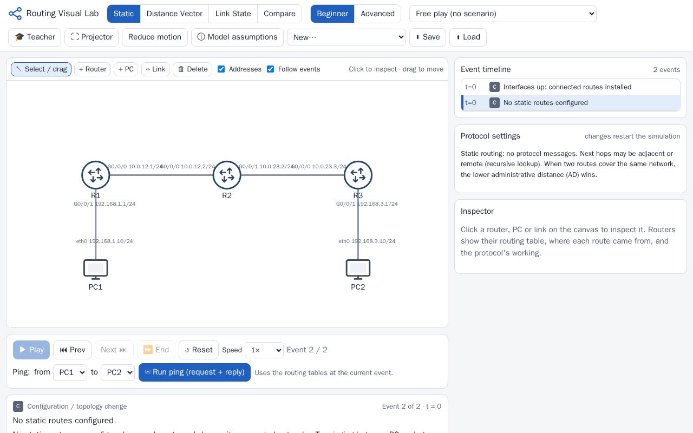693x433 pixels.
Task: Select the PC2 computer icon
Action: pos(358,270)
